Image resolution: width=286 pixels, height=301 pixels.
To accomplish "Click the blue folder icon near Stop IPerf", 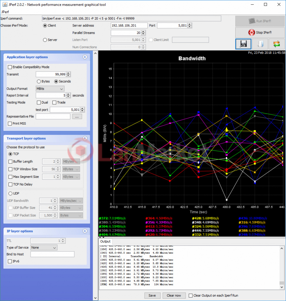I will pos(261,44).
